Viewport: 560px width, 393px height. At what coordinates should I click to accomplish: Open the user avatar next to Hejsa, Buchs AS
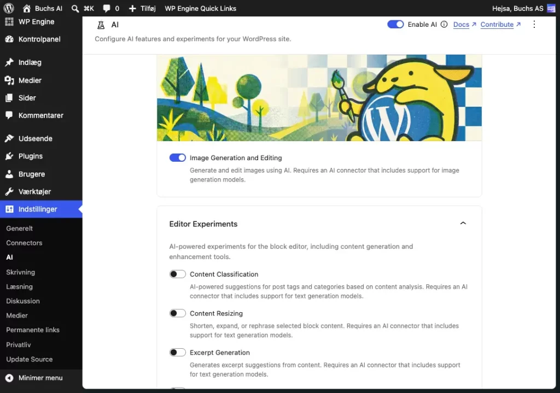(551, 8)
